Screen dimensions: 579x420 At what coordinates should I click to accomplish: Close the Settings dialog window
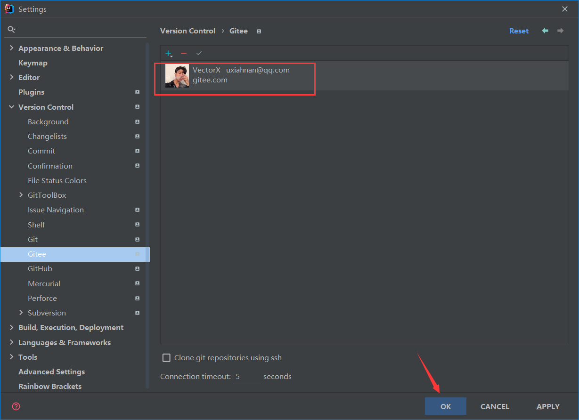coord(565,9)
